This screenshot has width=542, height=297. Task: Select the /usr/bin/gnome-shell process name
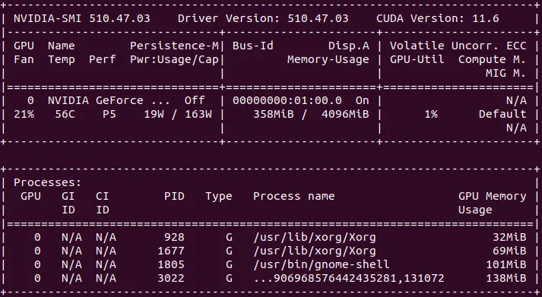click(321, 264)
